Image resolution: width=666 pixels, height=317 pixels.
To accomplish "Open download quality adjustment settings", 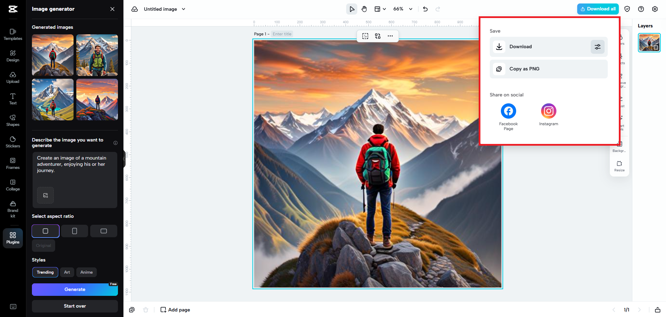I will tap(597, 46).
